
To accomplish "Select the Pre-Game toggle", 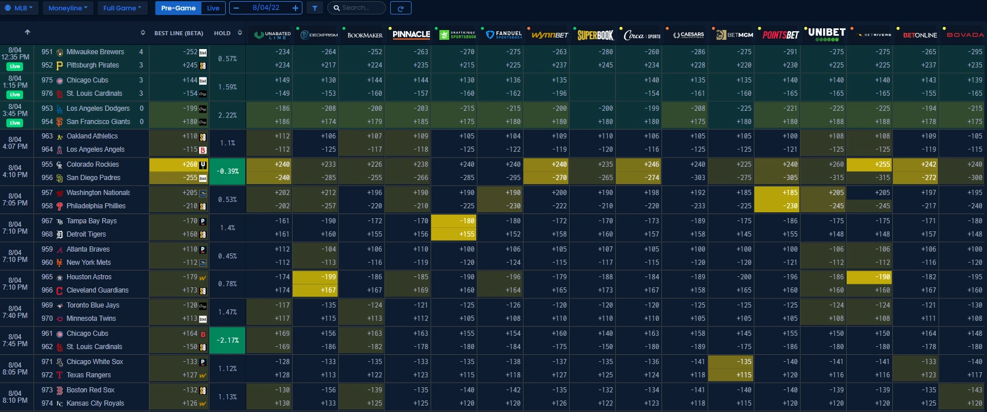I will coord(178,8).
